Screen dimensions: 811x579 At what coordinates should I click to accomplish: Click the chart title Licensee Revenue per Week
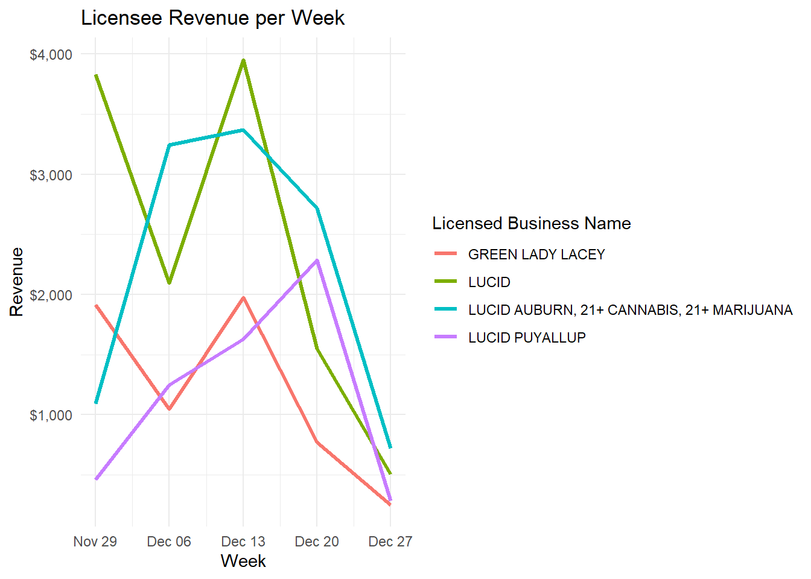coord(212,18)
